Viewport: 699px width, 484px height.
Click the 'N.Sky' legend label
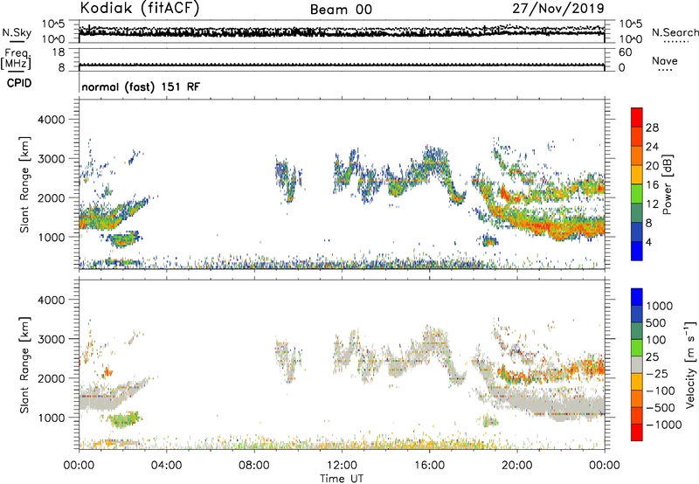pyautogui.click(x=17, y=32)
